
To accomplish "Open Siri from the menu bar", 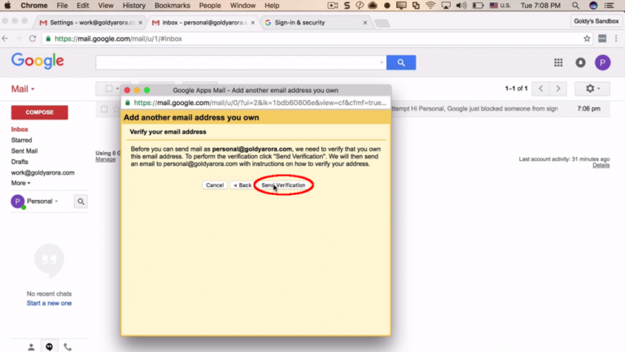I will pos(593,6).
